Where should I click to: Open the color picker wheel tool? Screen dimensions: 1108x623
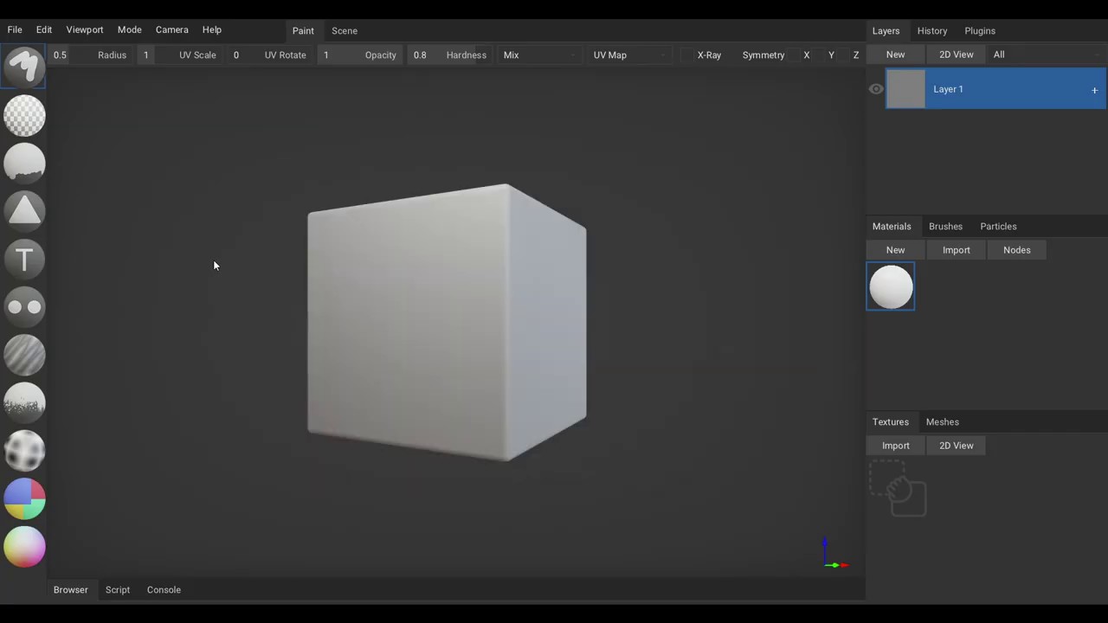tap(24, 547)
